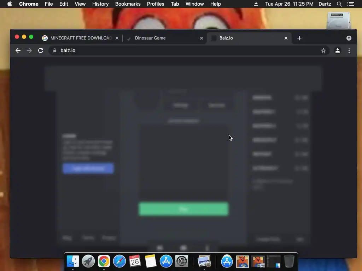Open Notes from the Dock
This screenshot has height=271, width=362.
pos(151,261)
